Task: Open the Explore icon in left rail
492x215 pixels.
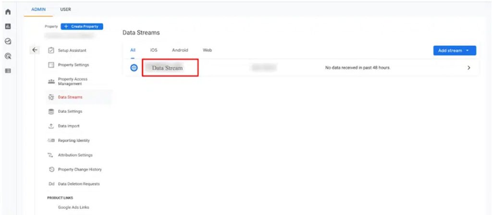Action: [8, 42]
